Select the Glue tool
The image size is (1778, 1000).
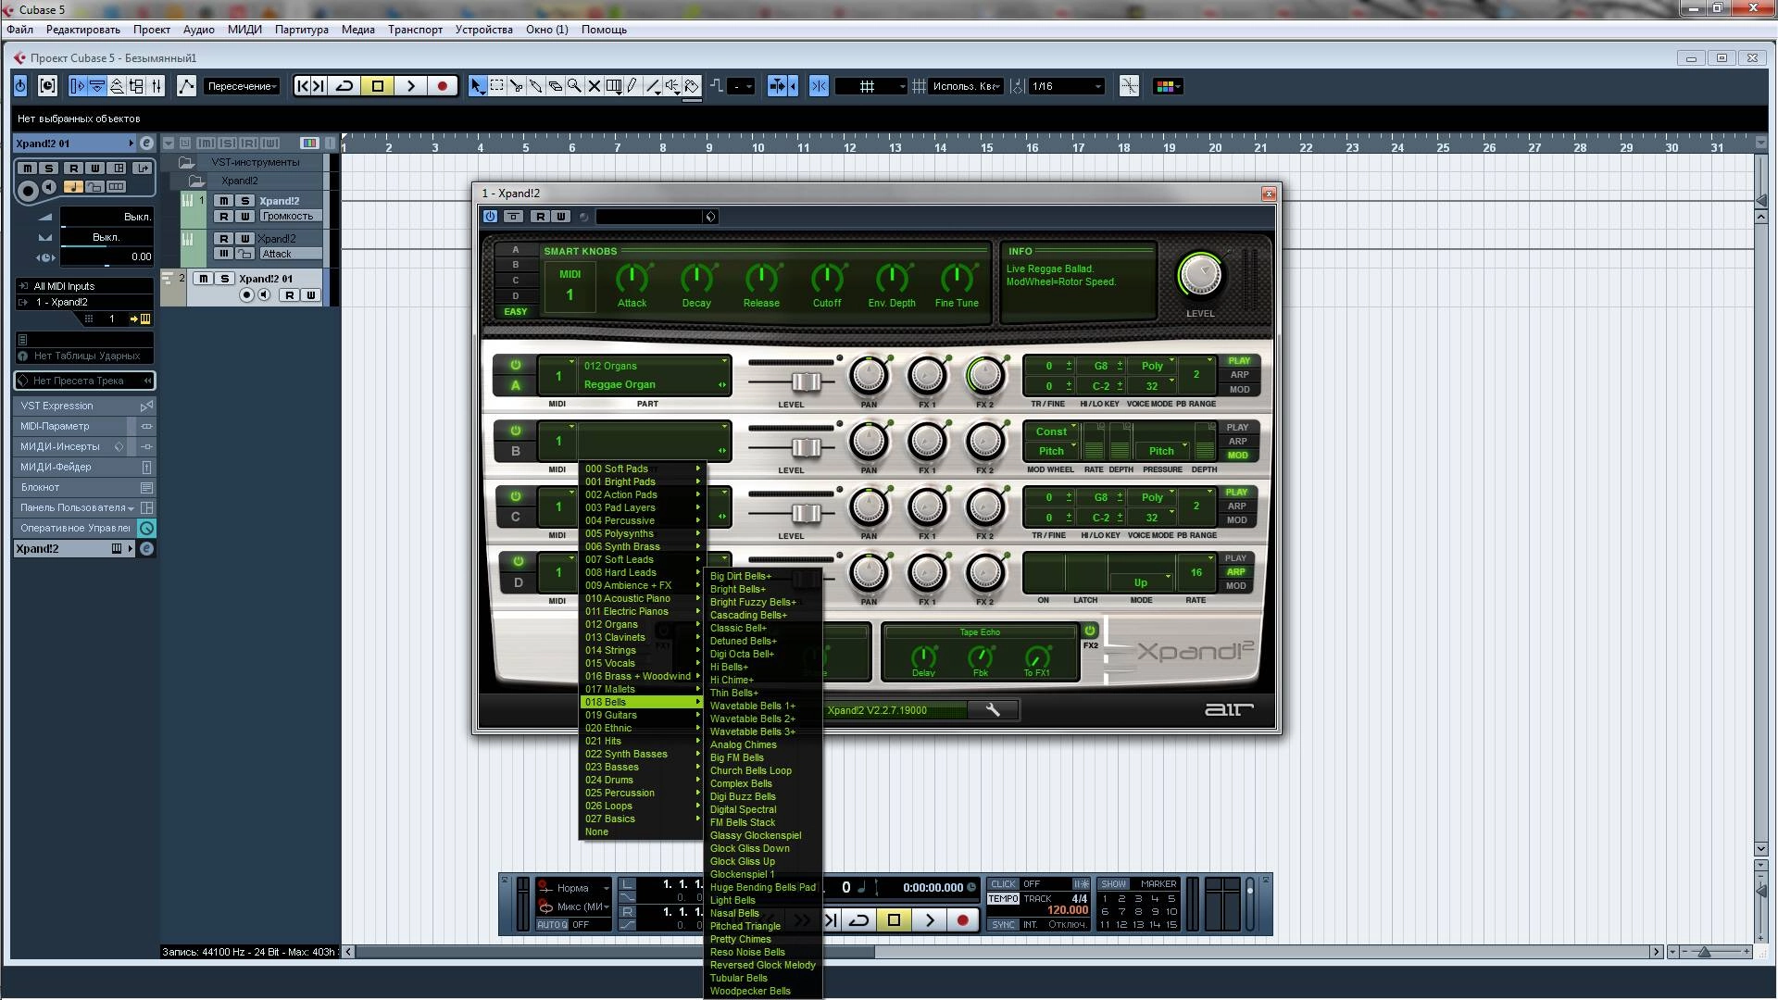click(535, 86)
